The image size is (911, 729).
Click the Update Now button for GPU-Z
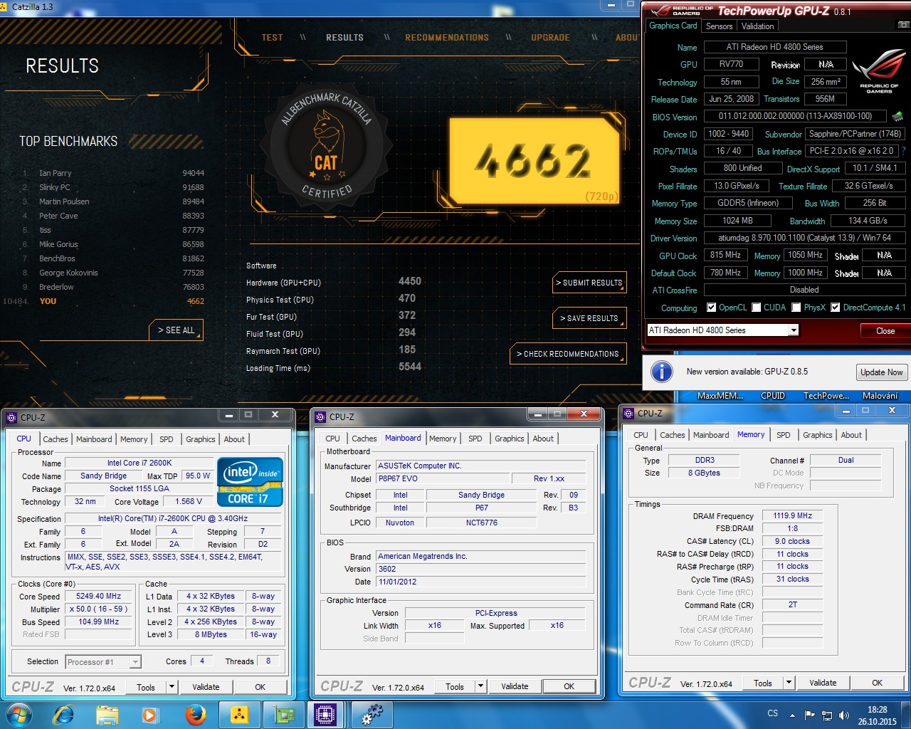(881, 372)
